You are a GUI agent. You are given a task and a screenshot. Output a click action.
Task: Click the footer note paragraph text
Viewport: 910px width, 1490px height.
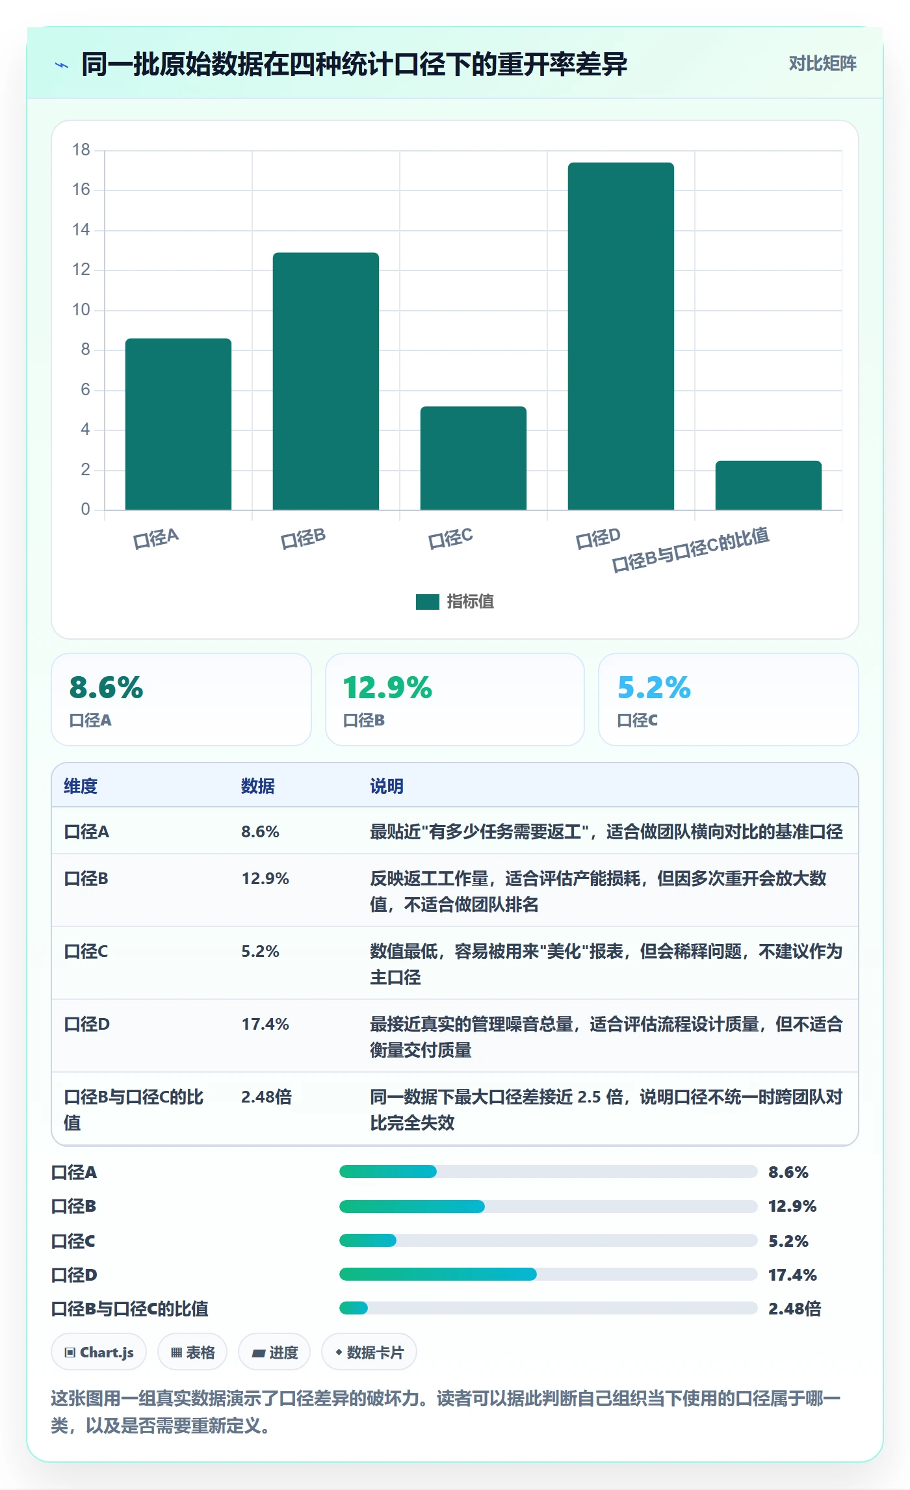click(x=446, y=1412)
